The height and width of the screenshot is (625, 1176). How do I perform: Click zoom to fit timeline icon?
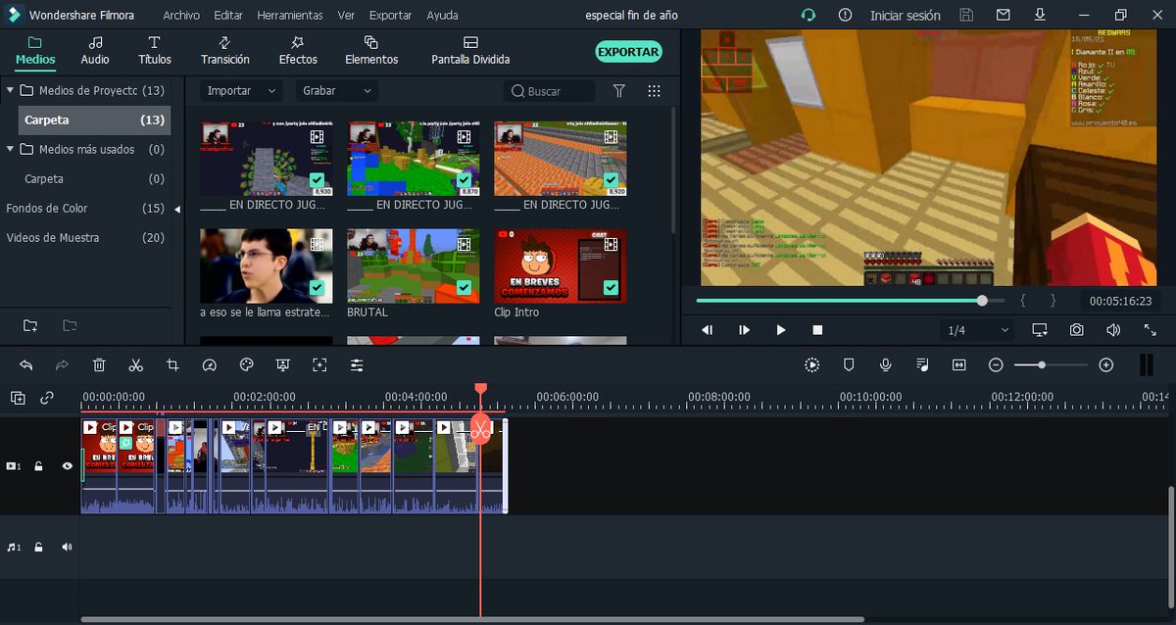(x=958, y=364)
